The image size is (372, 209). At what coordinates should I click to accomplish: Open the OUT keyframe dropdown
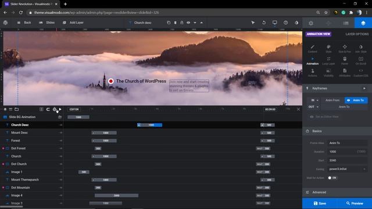[313, 107]
